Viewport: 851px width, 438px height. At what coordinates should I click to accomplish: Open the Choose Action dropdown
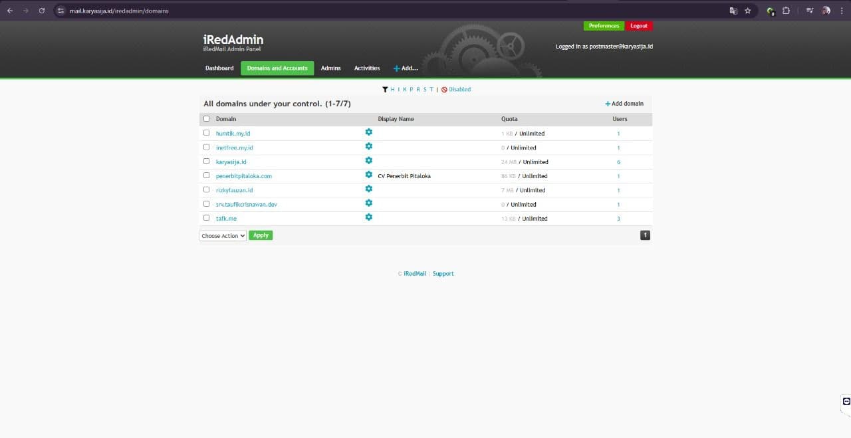point(223,236)
